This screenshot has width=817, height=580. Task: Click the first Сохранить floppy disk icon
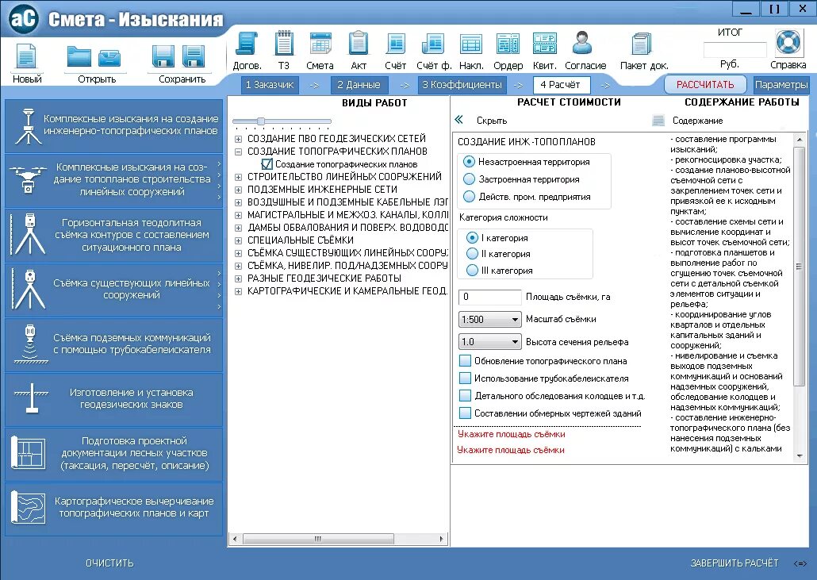[163, 56]
